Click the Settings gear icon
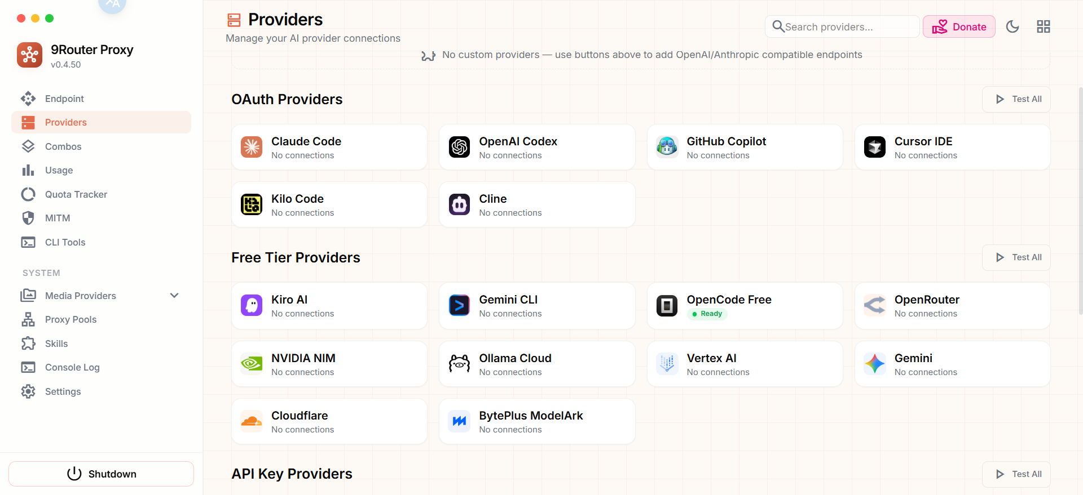The width and height of the screenshot is (1083, 495). pyautogui.click(x=28, y=391)
